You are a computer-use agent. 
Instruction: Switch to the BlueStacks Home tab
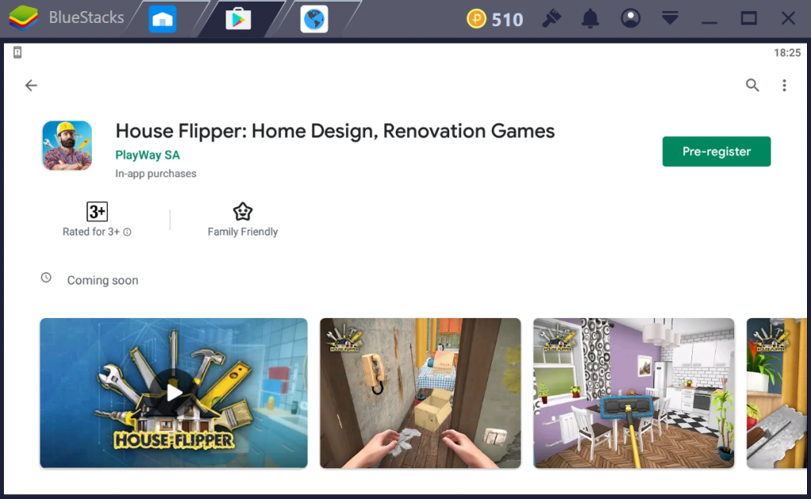162,19
